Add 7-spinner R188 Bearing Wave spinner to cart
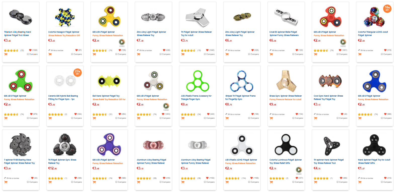This screenshot has height=193, width=398. (x=6, y=182)
